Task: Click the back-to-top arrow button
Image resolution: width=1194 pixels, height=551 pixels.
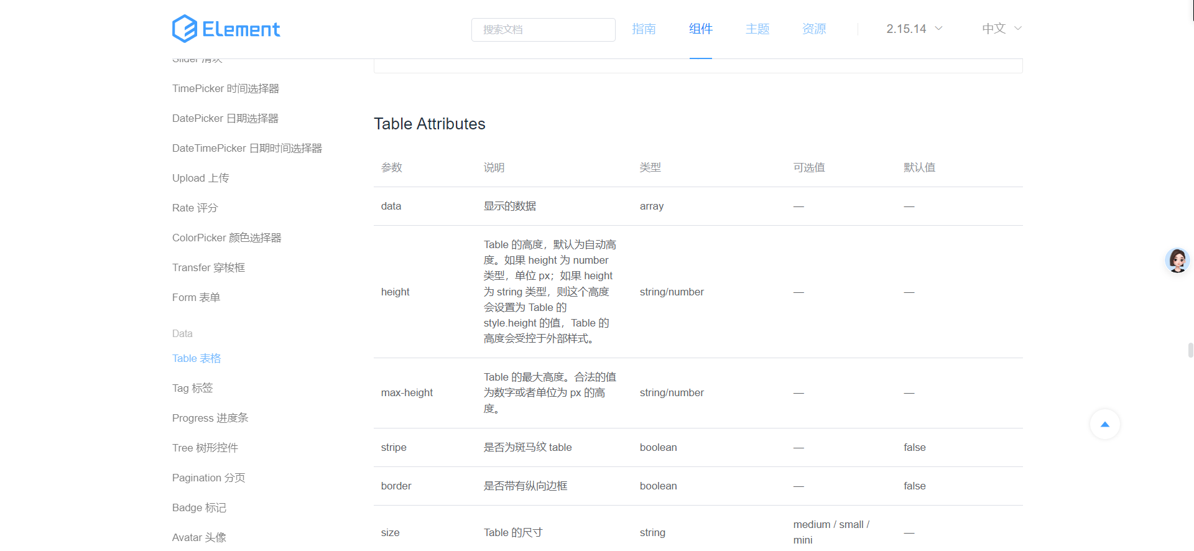Action: (x=1104, y=424)
